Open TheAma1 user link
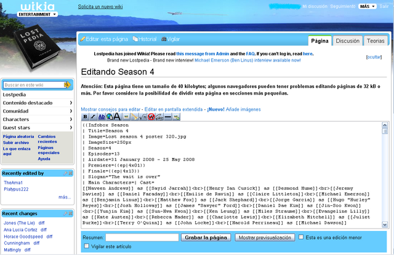 tap(13, 182)
